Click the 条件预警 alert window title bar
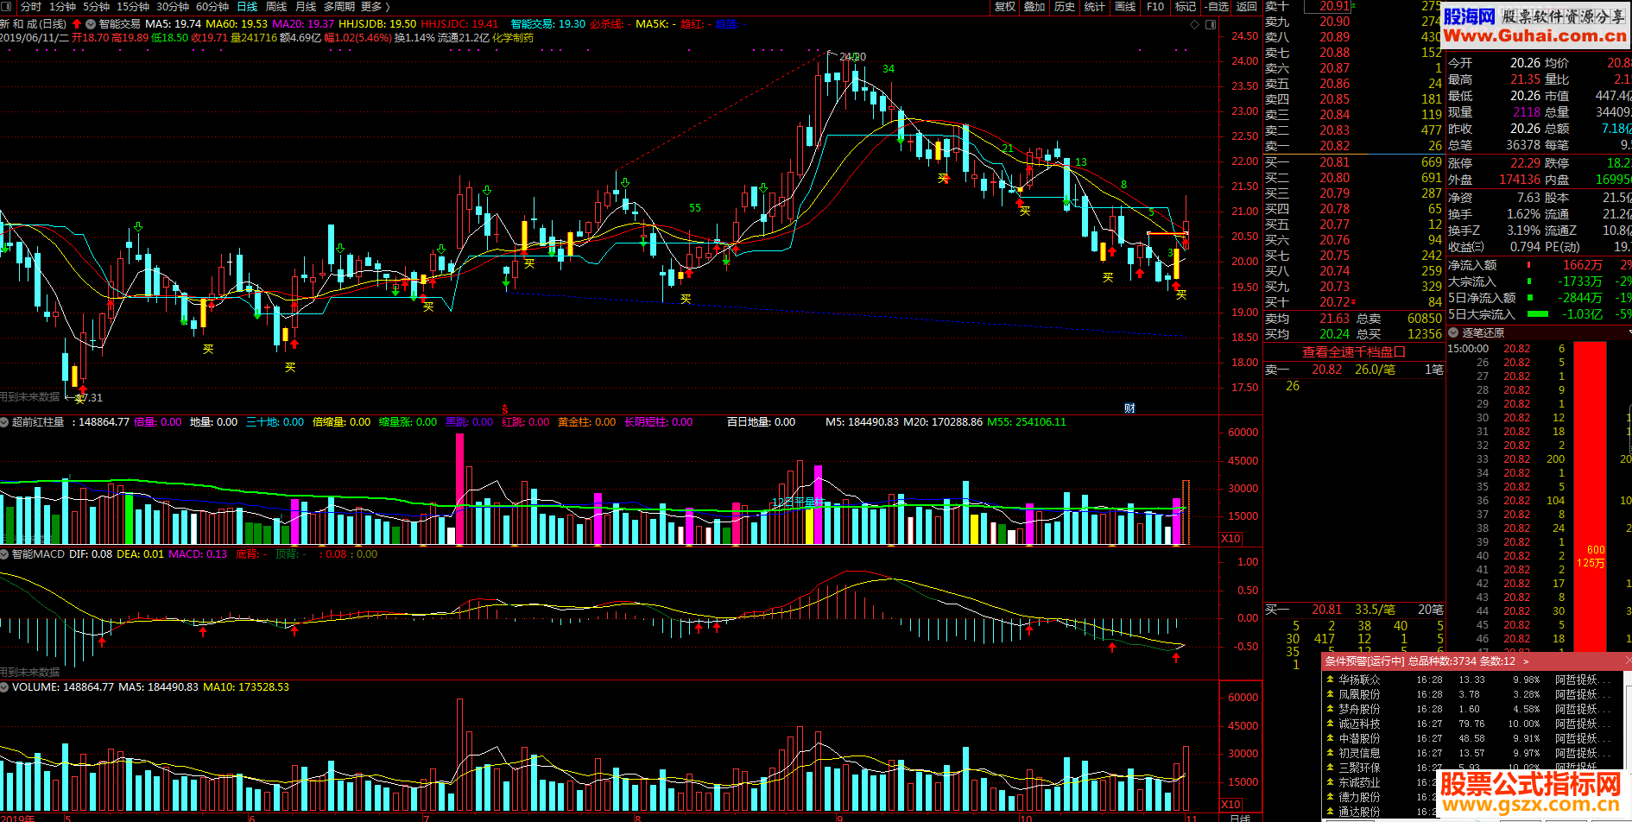Viewport: 1632px width, 822px height. 1475,661
